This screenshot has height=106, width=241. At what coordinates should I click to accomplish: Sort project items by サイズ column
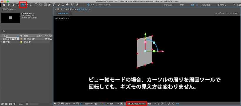pos(39,35)
